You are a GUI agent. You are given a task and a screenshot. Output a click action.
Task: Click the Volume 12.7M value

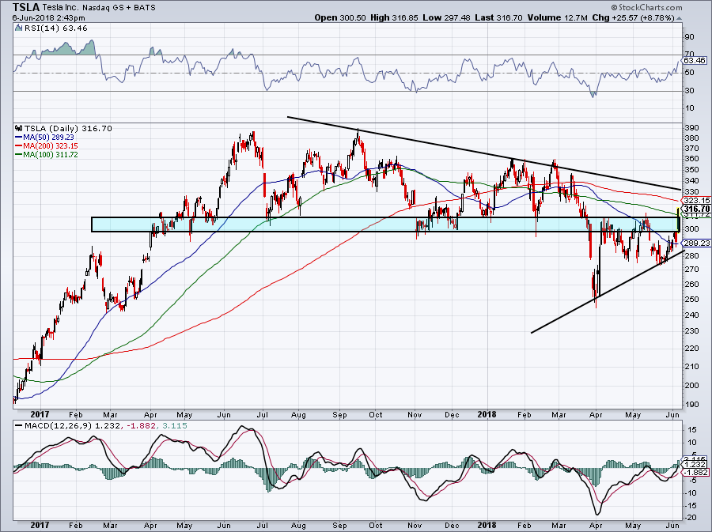[557, 17]
